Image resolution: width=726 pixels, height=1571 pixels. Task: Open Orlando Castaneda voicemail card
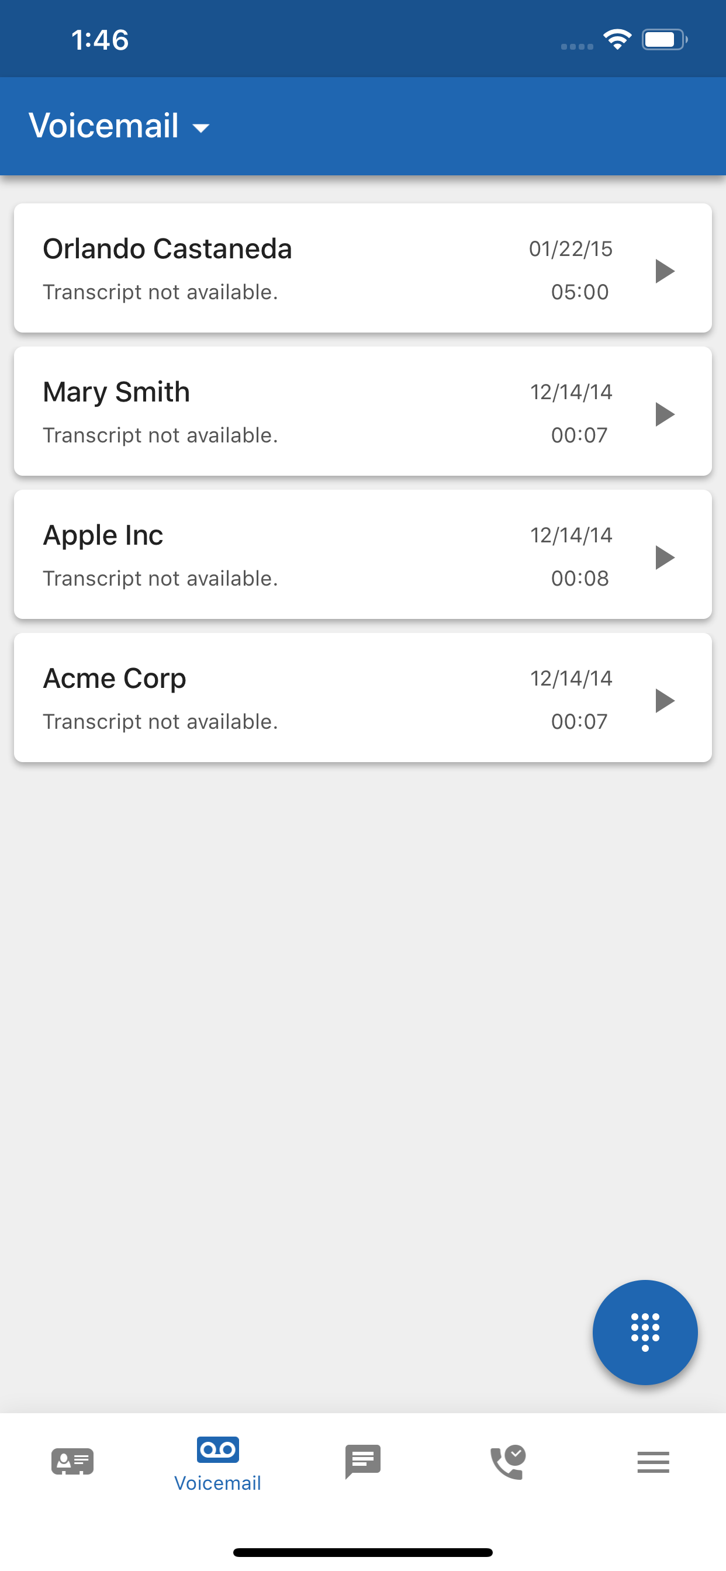point(363,268)
